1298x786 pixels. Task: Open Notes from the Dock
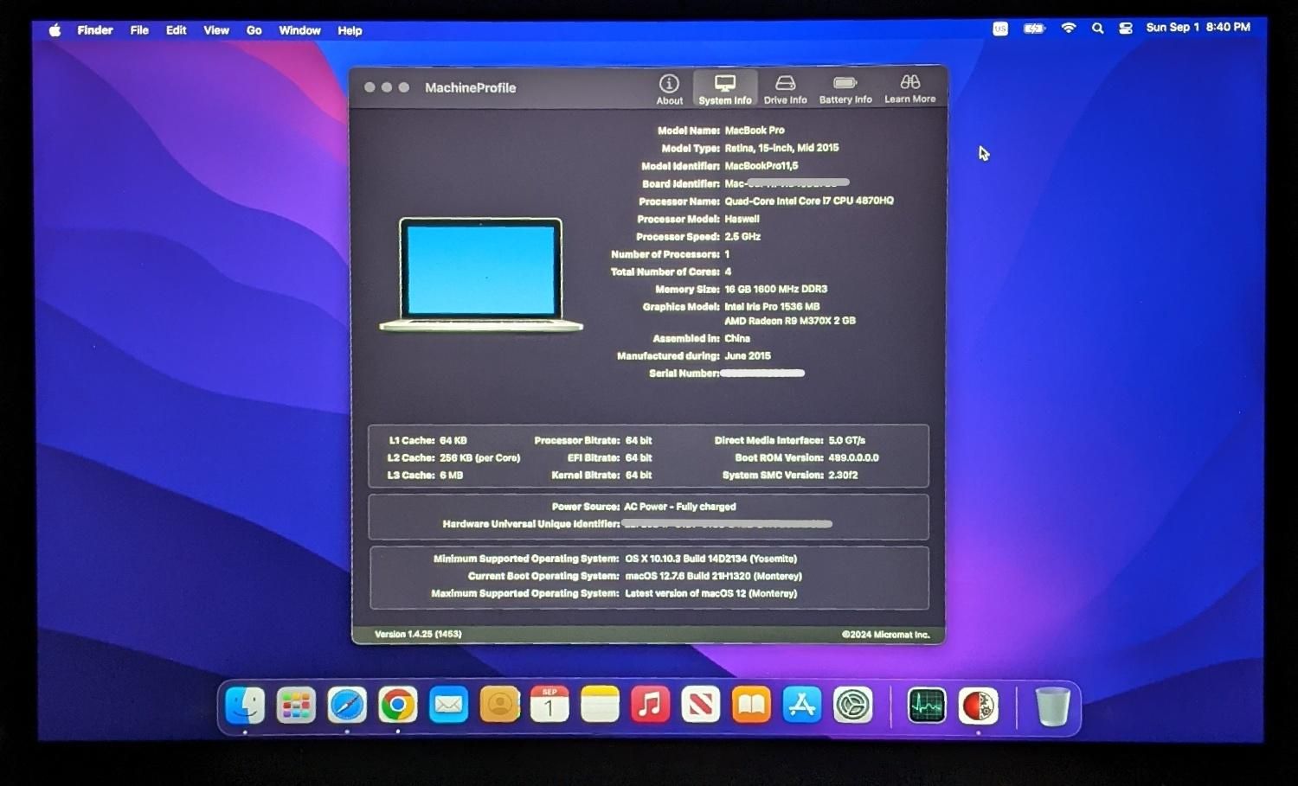point(601,706)
